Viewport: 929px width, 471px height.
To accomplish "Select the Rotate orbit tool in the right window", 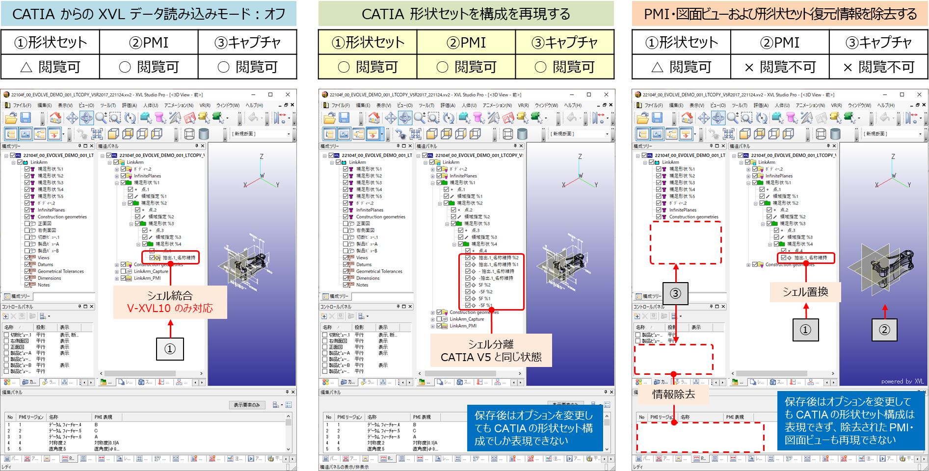I will point(718,118).
